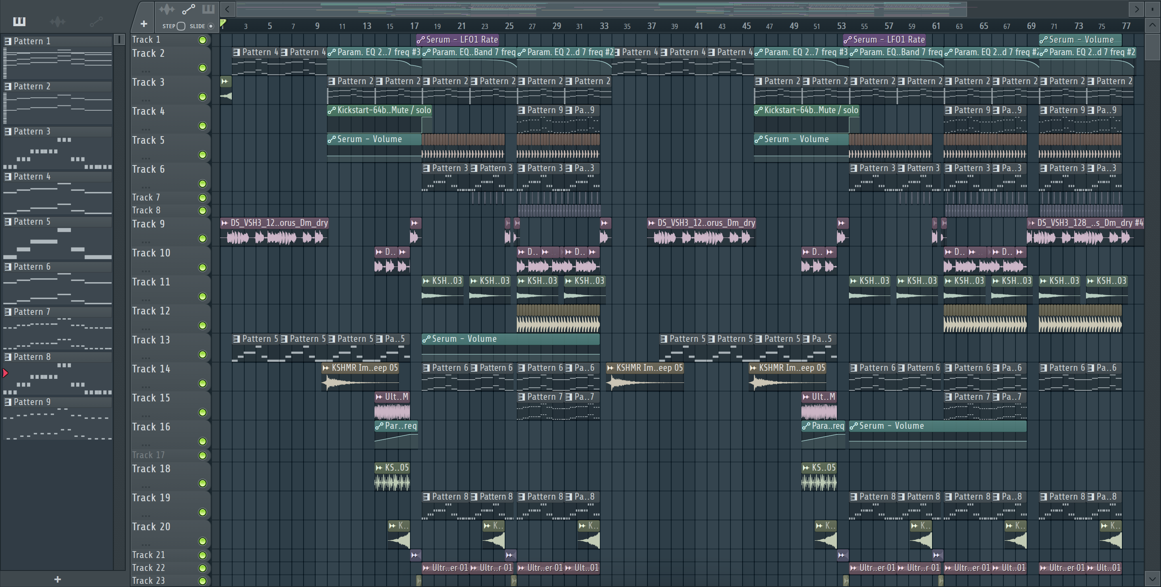The width and height of the screenshot is (1161, 587).
Task: Click the vertical scrollbar handle on right
Action: (1153, 47)
